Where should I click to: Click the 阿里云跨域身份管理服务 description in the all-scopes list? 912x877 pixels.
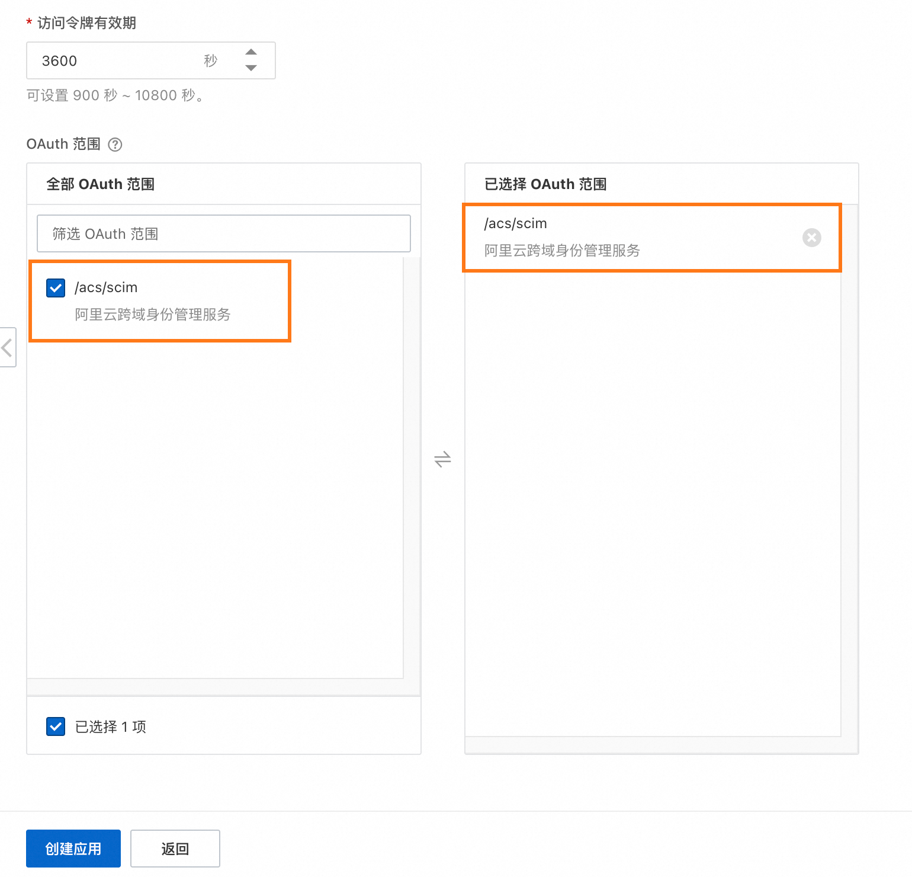coord(153,314)
